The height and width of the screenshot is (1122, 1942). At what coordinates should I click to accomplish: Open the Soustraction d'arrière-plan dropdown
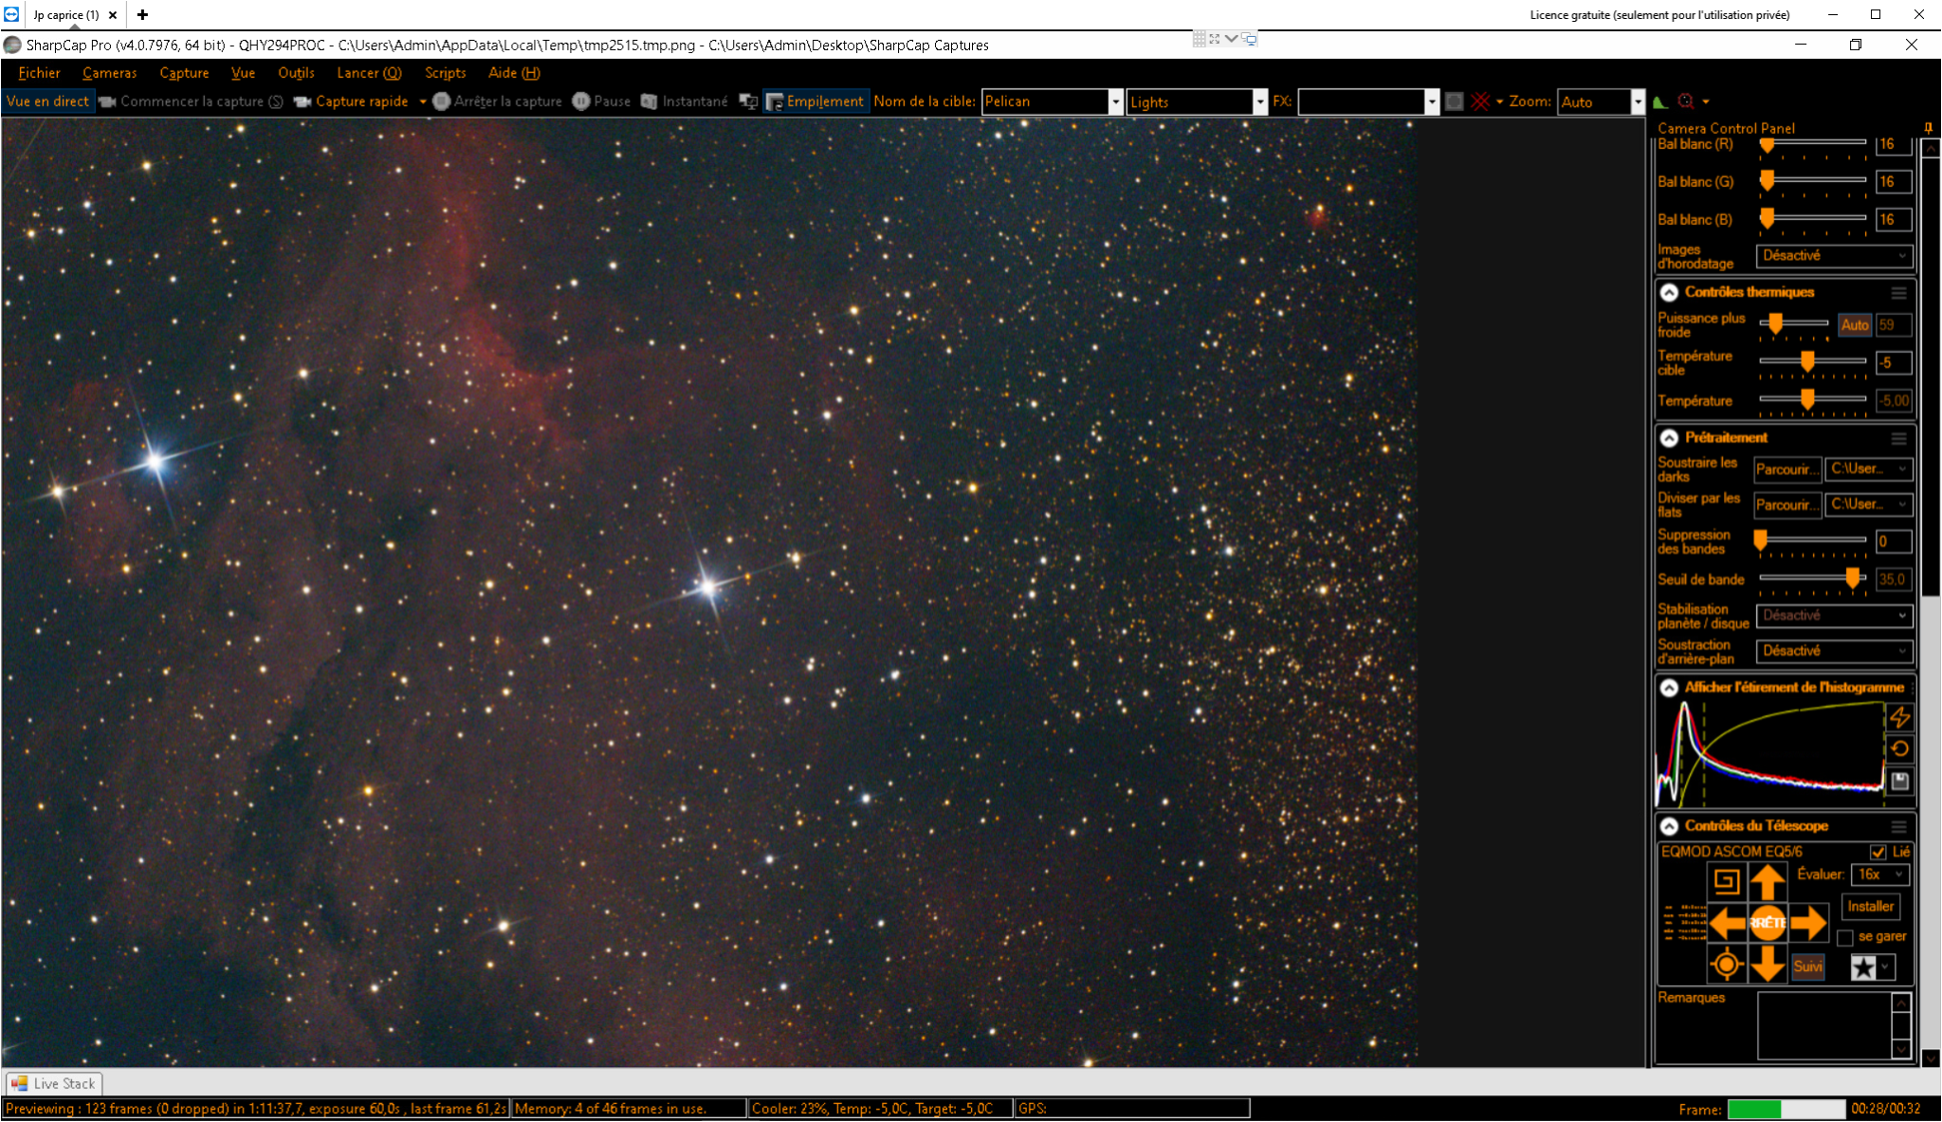click(1834, 652)
